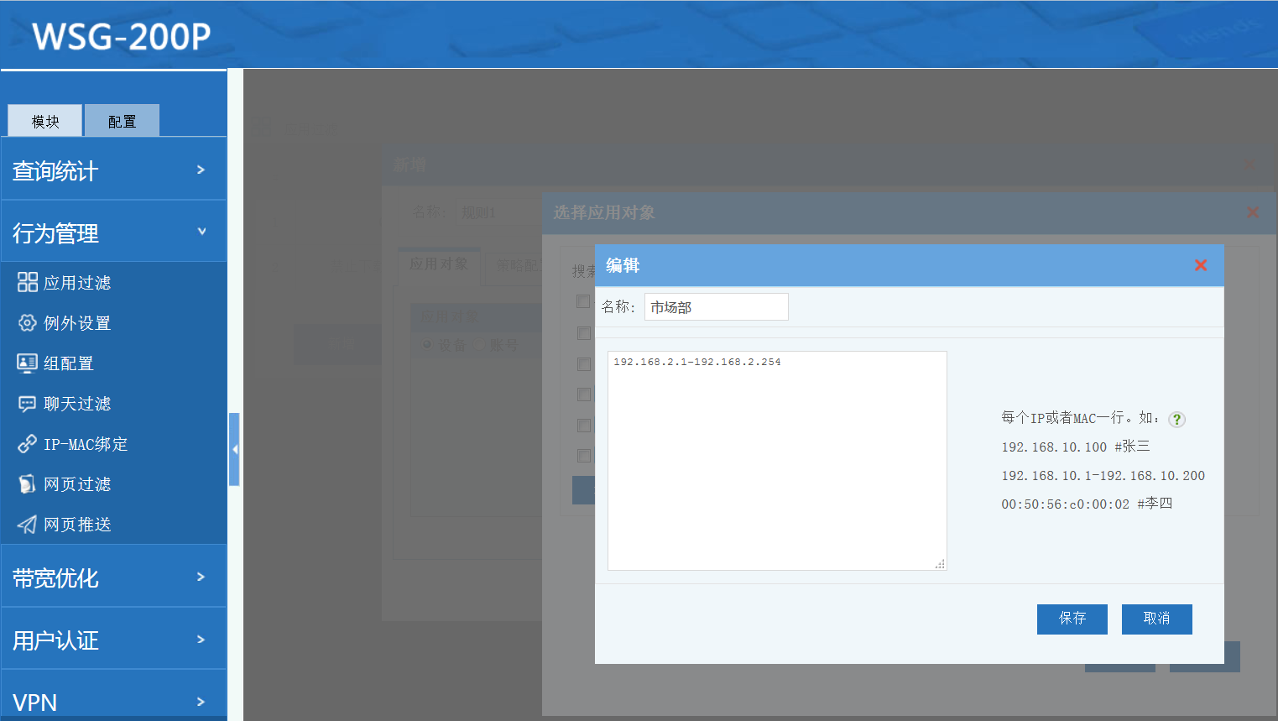Expand the 用户认证 menu section
The image size is (1278, 721).
113,640
